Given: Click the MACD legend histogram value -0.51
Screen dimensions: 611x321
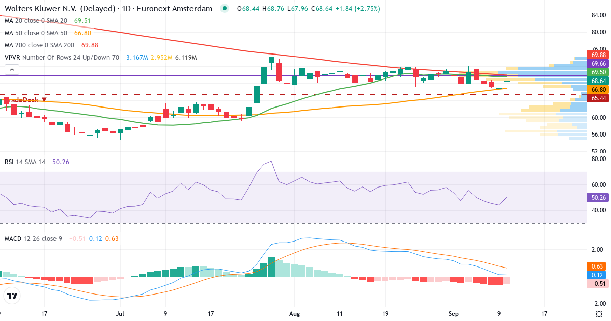Looking at the screenshot, I should point(77,238).
